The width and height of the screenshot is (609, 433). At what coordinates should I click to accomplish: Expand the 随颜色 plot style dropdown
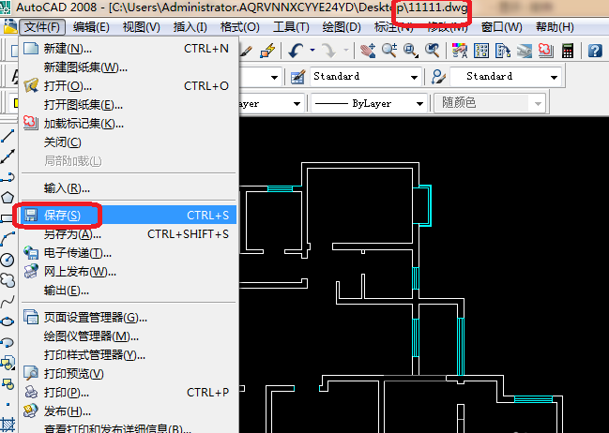538,103
